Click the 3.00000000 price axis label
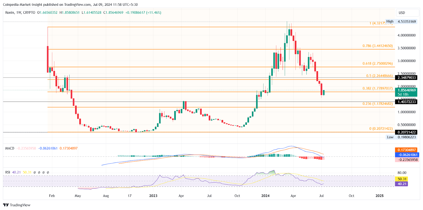This screenshot has height=210, width=423. tap(407, 61)
